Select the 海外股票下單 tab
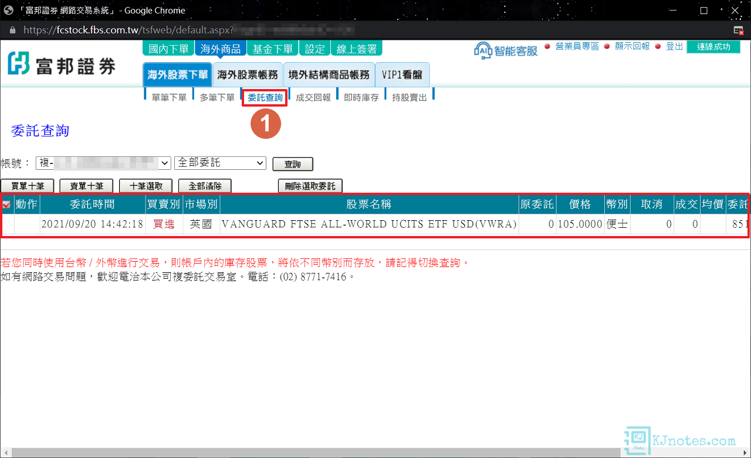 pyautogui.click(x=177, y=75)
